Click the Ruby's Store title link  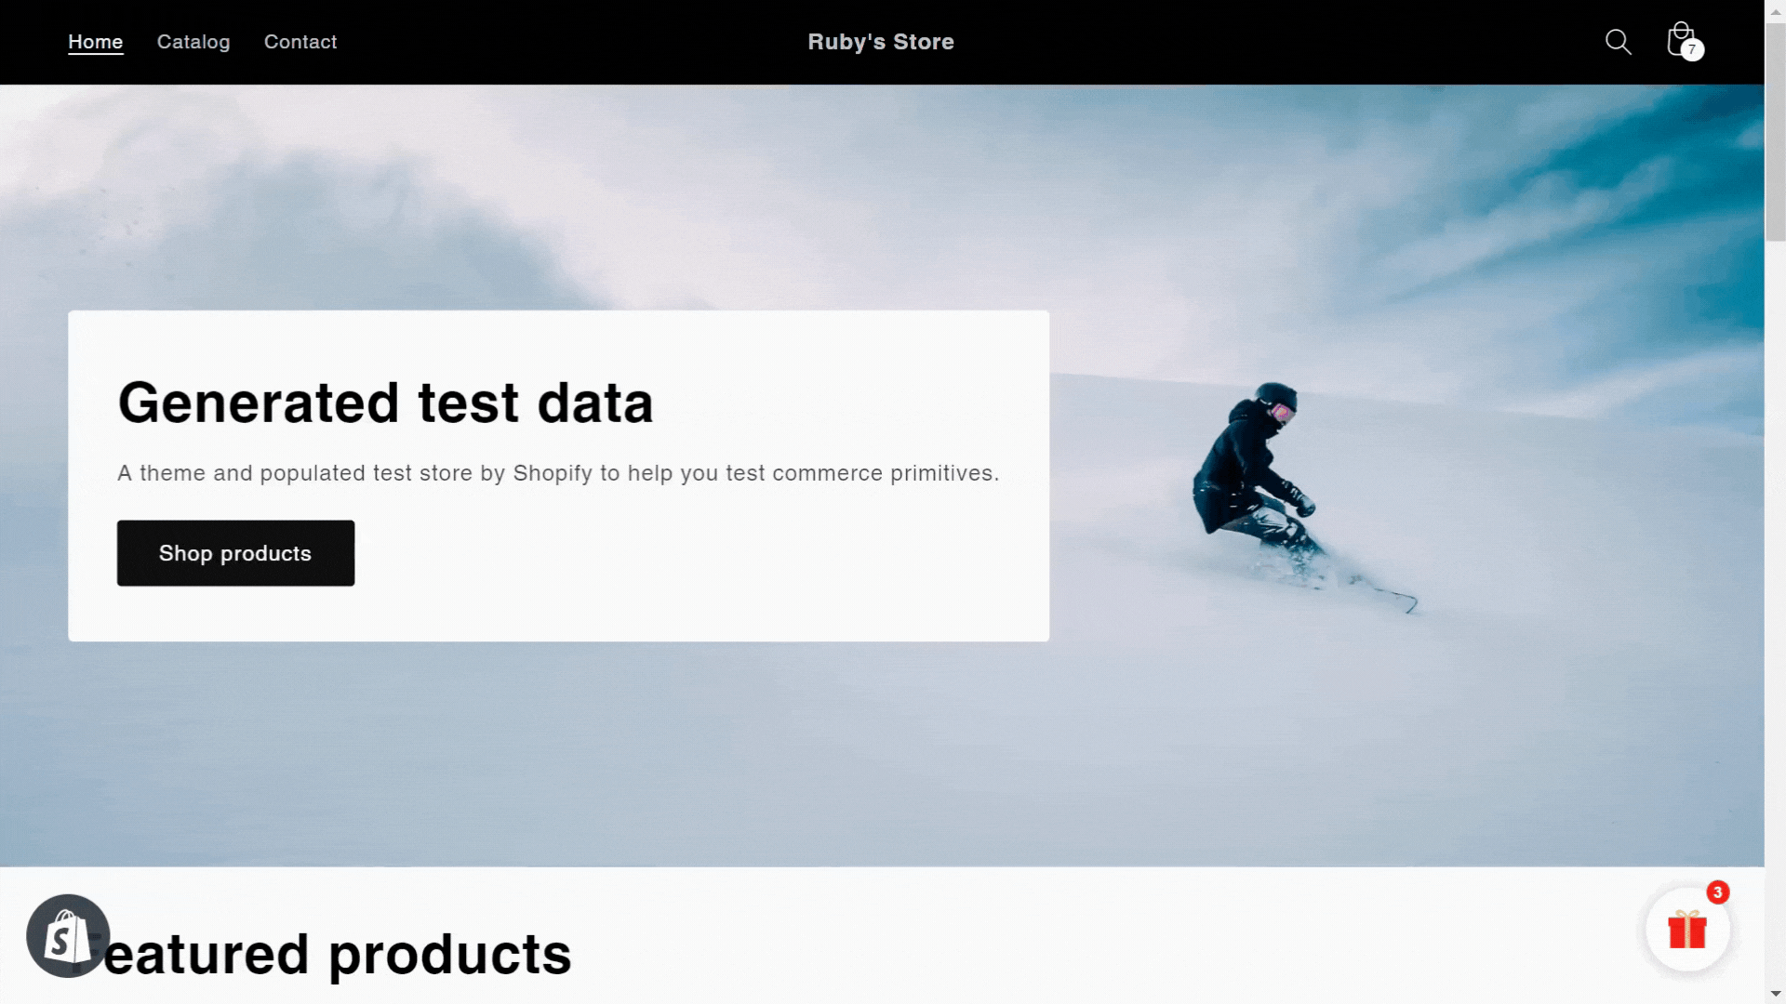coord(880,42)
